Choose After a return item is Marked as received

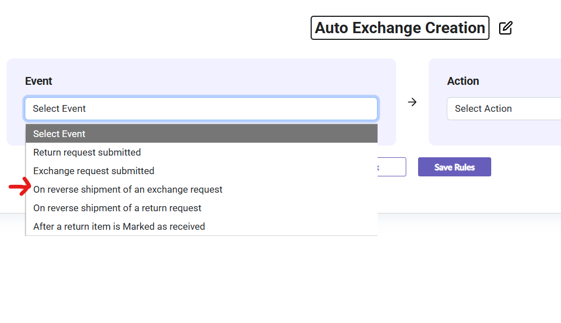[x=119, y=226]
